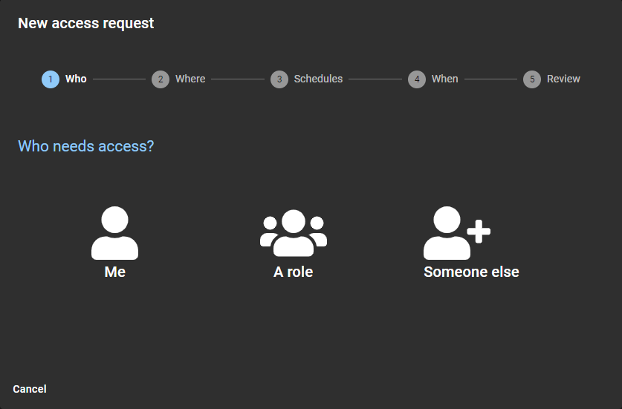The height and width of the screenshot is (409, 622).
Task: Click the step 1 circle
Action: pos(51,79)
